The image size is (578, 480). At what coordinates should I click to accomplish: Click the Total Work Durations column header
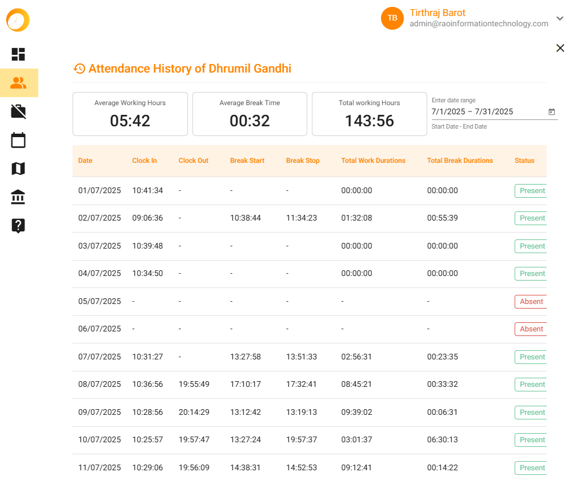(x=373, y=161)
